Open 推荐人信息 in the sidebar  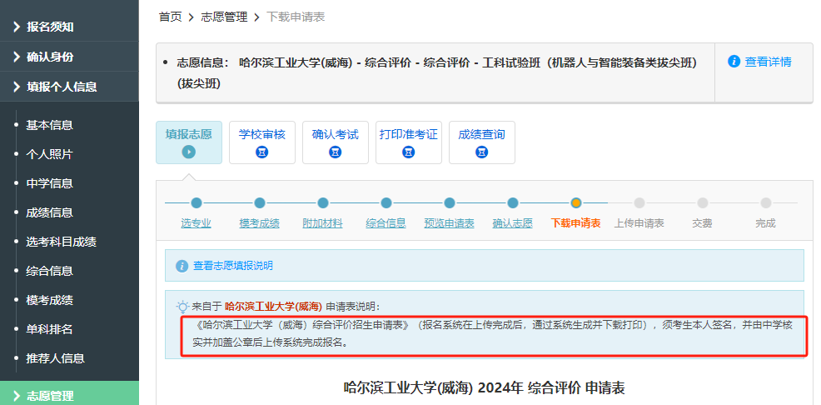click(55, 359)
